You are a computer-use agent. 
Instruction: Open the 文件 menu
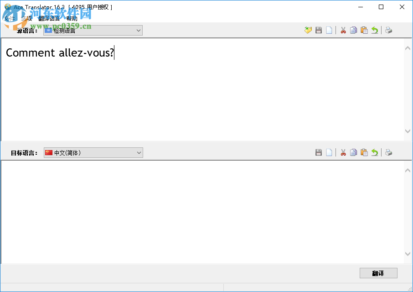tap(9, 18)
